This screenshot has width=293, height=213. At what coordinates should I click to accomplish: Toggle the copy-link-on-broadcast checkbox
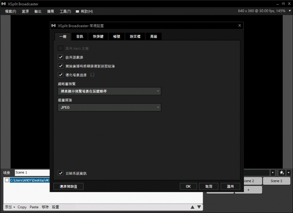point(60,66)
